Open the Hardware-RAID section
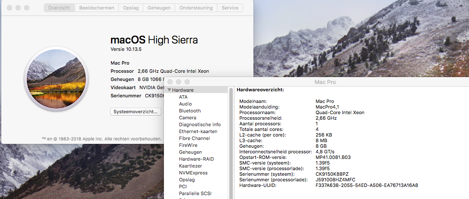The height and width of the screenshot is (199, 469). pos(196,159)
